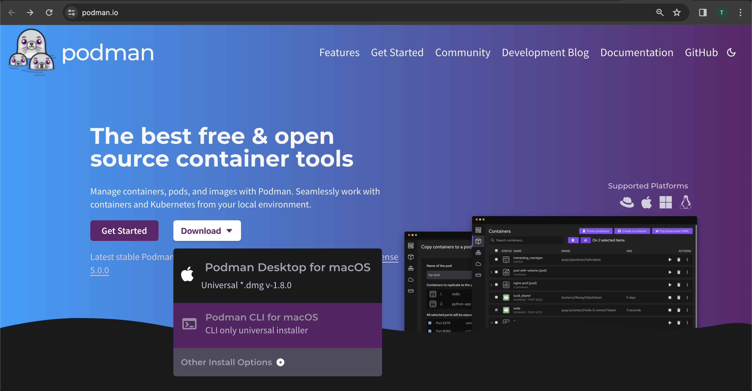Click the purple Get Started button

point(124,230)
